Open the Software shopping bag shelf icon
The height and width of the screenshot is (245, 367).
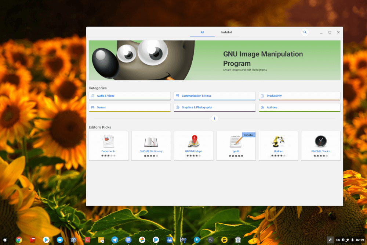pyautogui.click(x=238, y=240)
